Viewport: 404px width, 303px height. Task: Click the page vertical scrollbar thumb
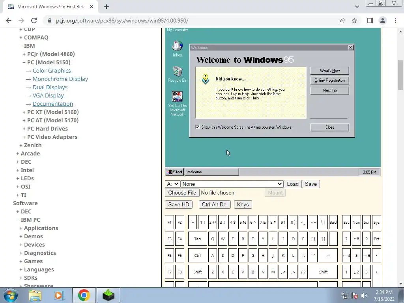[401, 75]
